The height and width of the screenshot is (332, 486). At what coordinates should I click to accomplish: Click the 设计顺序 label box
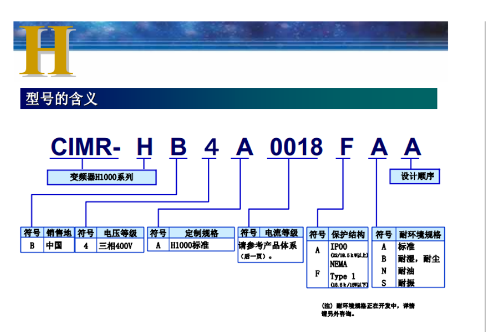(414, 176)
